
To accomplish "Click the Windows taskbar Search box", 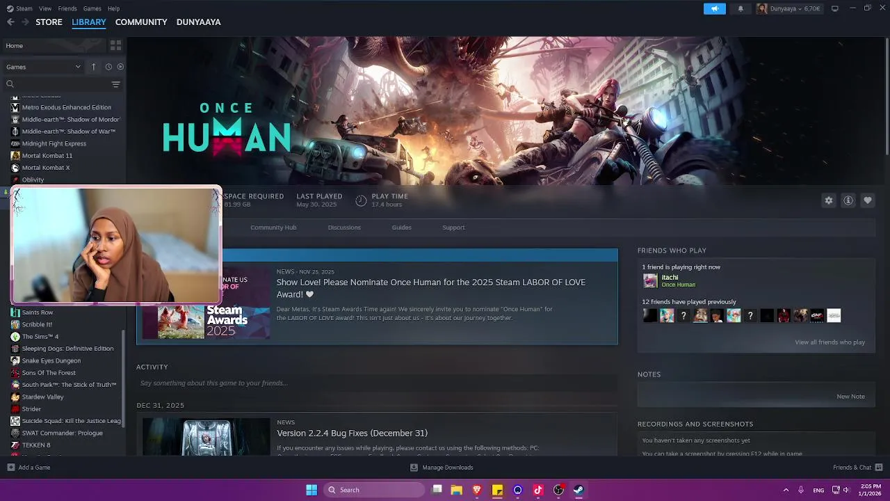I will (x=374, y=490).
